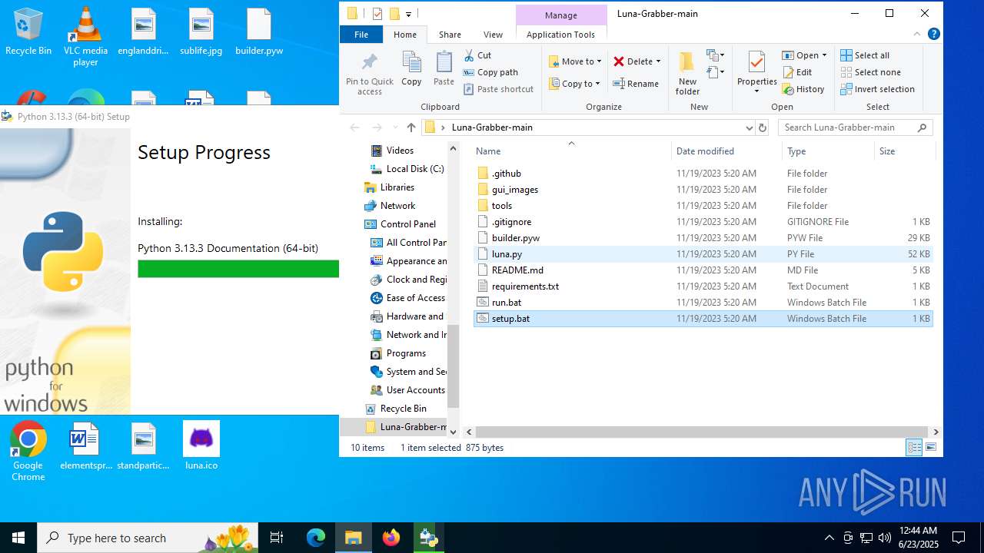Open the Open button dropdown arrow
984x553 pixels.
point(824,55)
